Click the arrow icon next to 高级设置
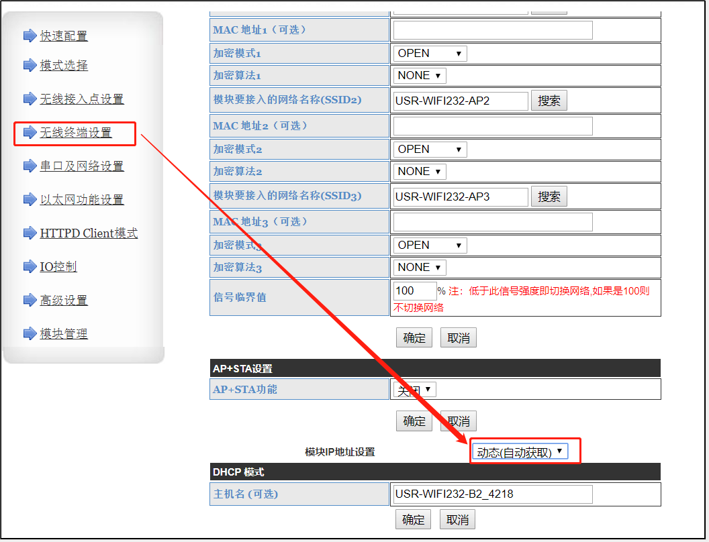Image resolution: width=709 pixels, height=542 pixels. (x=30, y=301)
